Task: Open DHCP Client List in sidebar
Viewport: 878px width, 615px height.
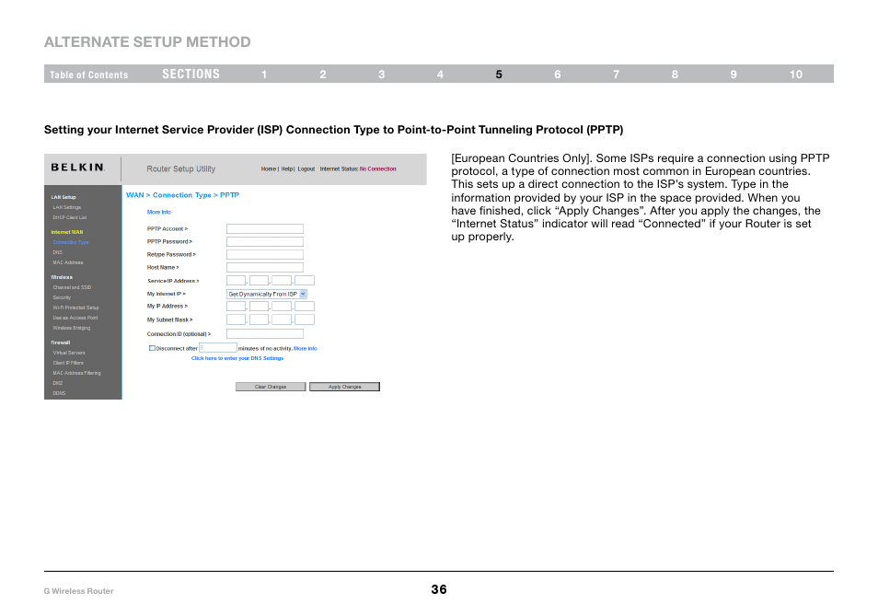Action: pyautogui.click(x=69, y=217)
